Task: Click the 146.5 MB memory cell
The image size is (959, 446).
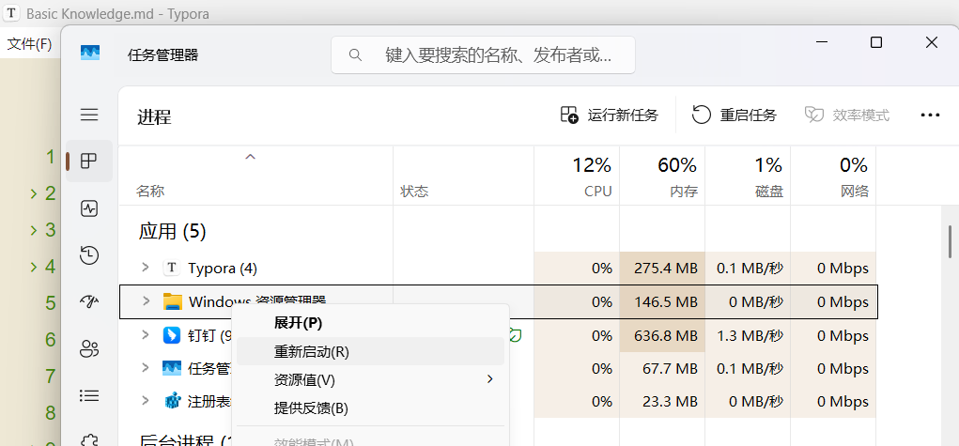Action: (662, 301)
